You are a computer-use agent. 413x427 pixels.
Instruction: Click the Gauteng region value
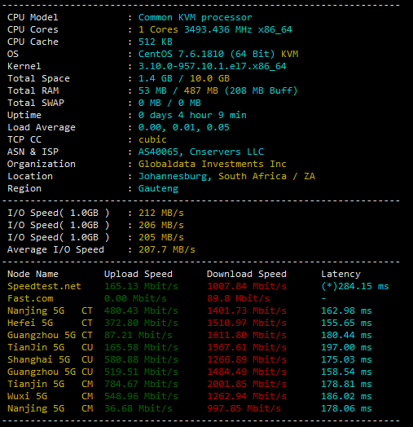pyautogui.click(x=158, y=188)
